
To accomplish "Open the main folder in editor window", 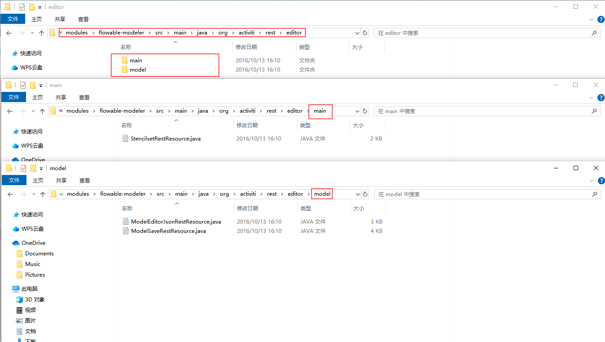I will [135, 61].
